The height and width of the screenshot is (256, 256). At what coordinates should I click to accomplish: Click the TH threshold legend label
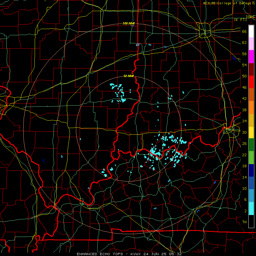(244, 222)
